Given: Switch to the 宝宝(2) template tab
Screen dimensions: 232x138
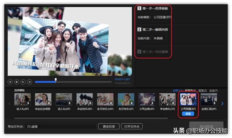Looking at the screenshot, I should [x=203, y=90].
